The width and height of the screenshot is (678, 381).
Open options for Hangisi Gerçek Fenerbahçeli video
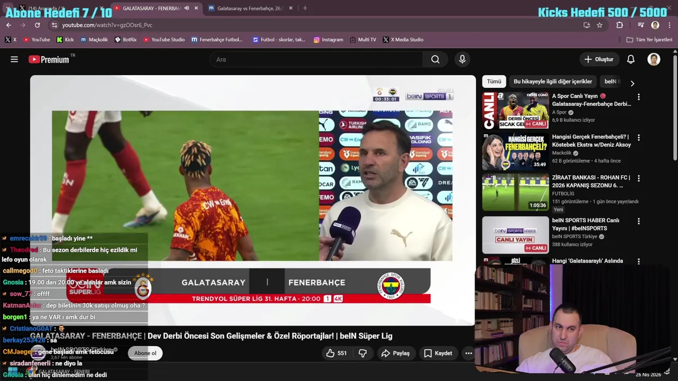pos(639,138)
